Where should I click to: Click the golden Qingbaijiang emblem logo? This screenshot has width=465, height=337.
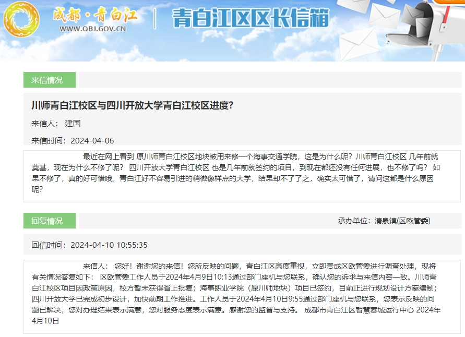[21, 19]
